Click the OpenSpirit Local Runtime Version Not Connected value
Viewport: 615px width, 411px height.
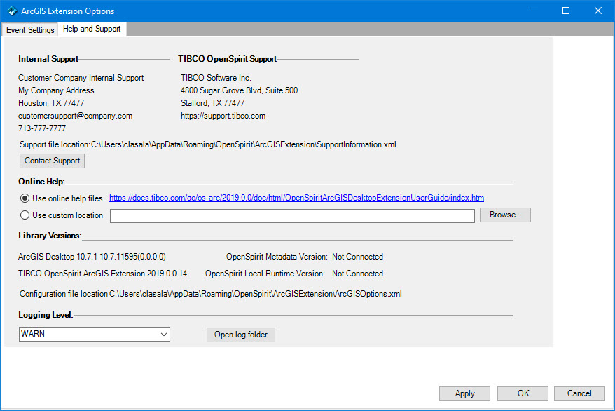(357, 274)
